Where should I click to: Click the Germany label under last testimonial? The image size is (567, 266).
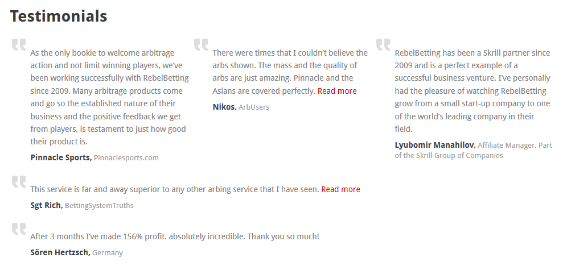click(108, 253)
